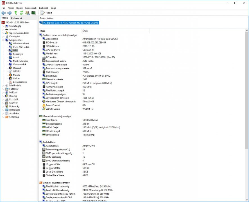Expand the Szoftver tree node
The height and width of the screenshot is (202, 249).
[x=3, y=103]
